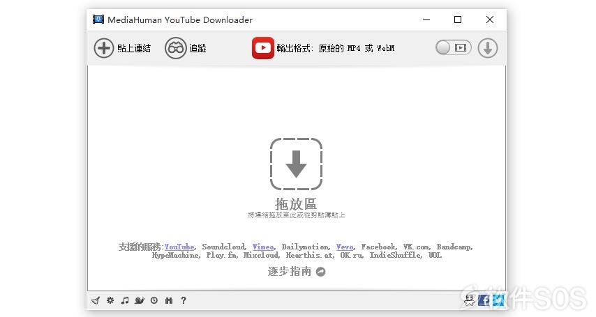Click the Dailymotion service name text

coord(306,247)
